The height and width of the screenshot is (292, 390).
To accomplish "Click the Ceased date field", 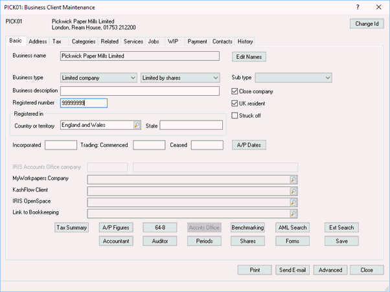I will [x=207, y=145].
